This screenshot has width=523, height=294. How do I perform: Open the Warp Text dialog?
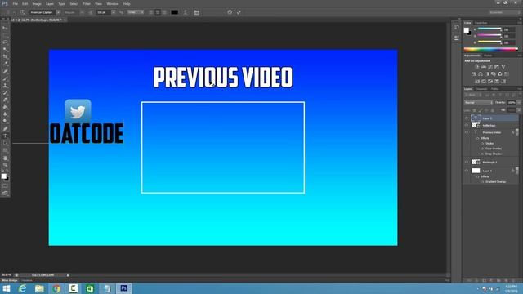tap(186, 12)
